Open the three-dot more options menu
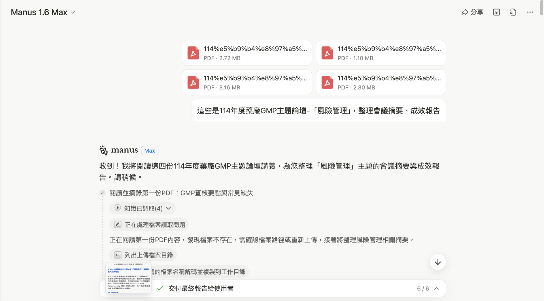This screenshot has width=544, height=301. pyautogui.click(x=530, y=12)
